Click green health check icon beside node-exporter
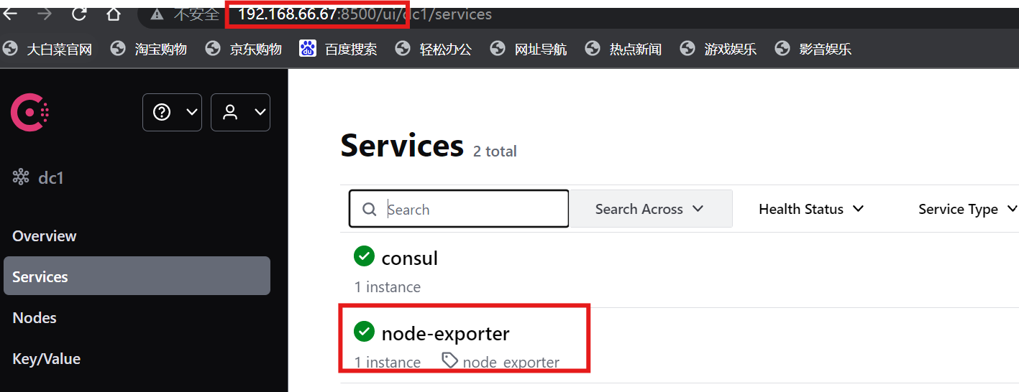Screen dimensions: 1019x392 (x=365, y=331)
